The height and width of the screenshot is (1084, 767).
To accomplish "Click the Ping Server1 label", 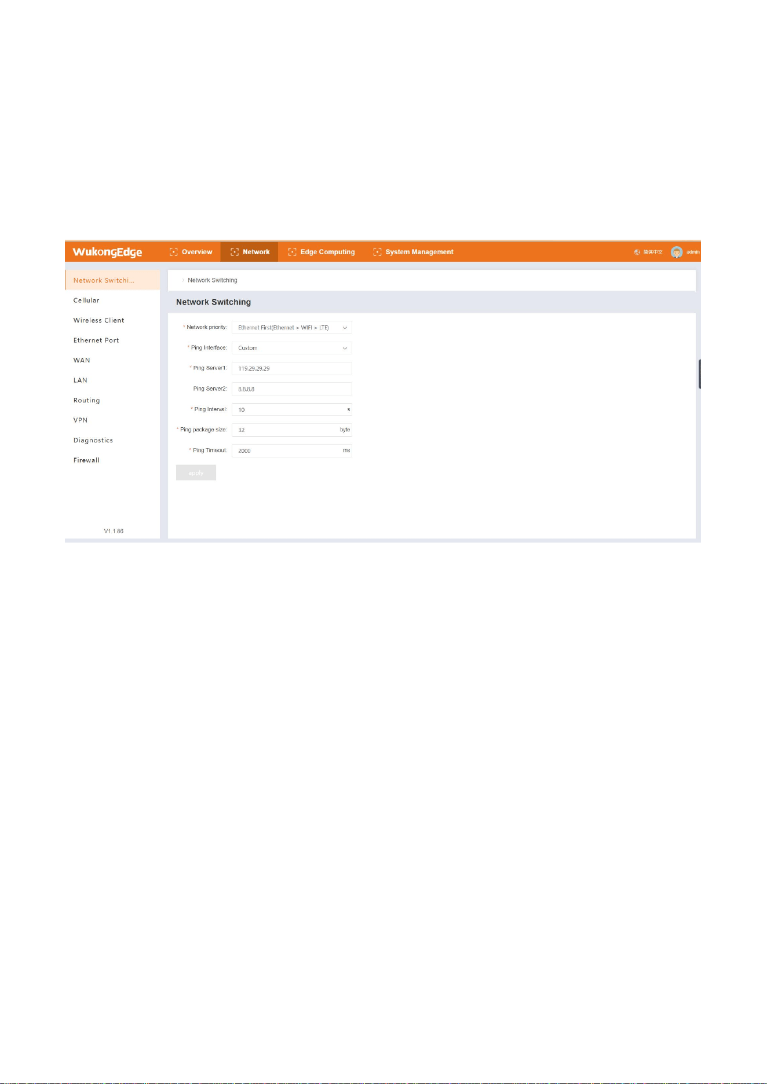I will coord(210,368).
